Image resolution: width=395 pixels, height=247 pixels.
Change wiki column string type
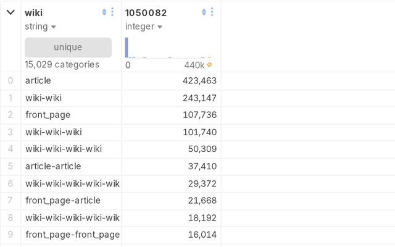click(x=41, y=27)
